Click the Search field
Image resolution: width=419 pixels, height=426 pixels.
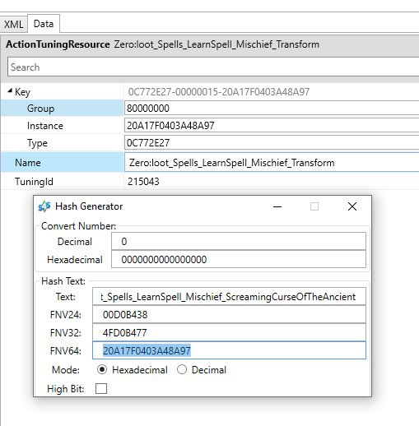coord(213,67)
